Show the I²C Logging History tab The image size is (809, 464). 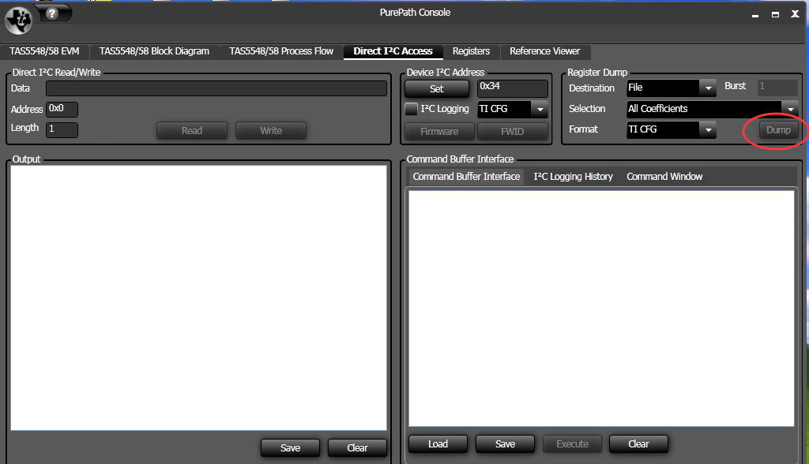[x=573, y=176]
